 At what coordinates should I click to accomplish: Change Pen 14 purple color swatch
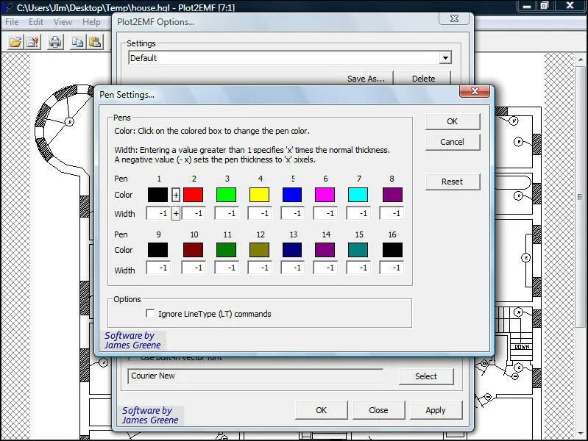pyautogui.click(x=325, y=250)
